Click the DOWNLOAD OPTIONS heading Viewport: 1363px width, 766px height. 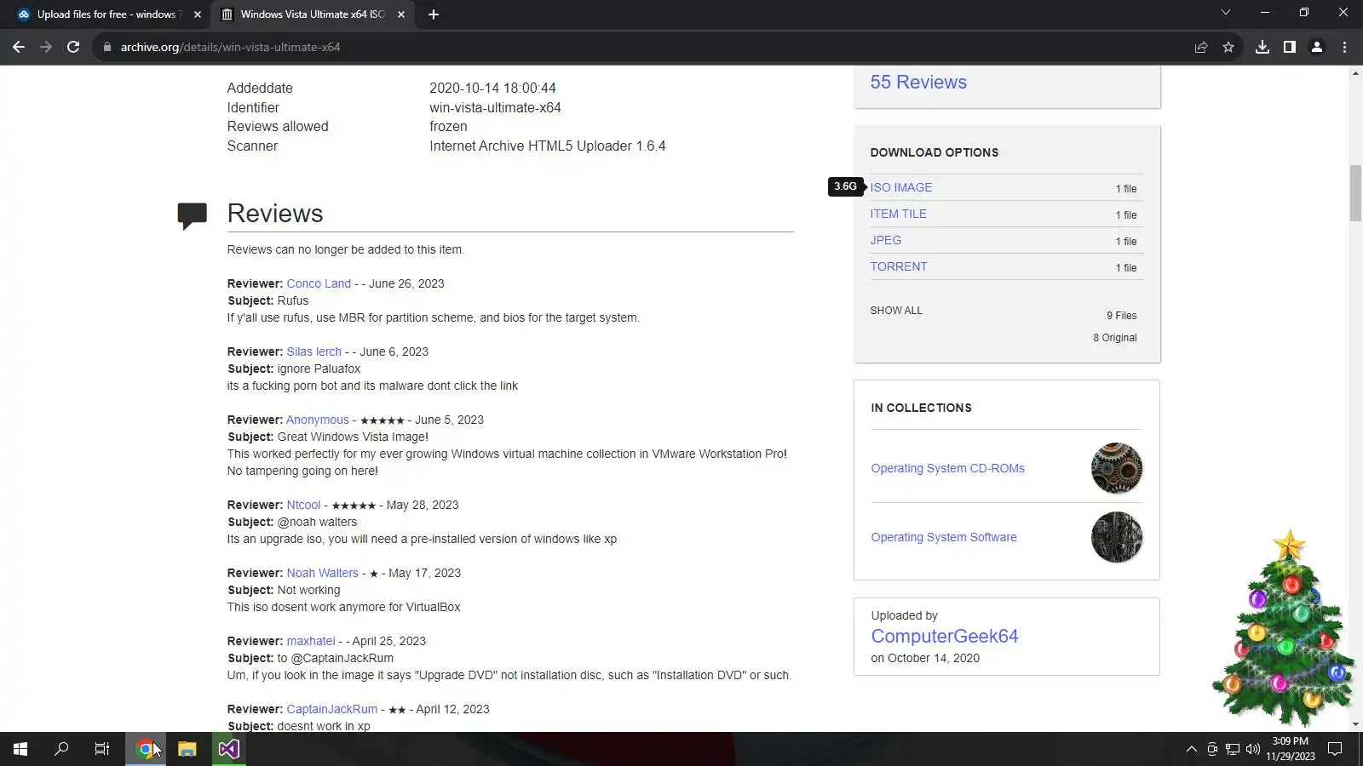tap(935, 152)
